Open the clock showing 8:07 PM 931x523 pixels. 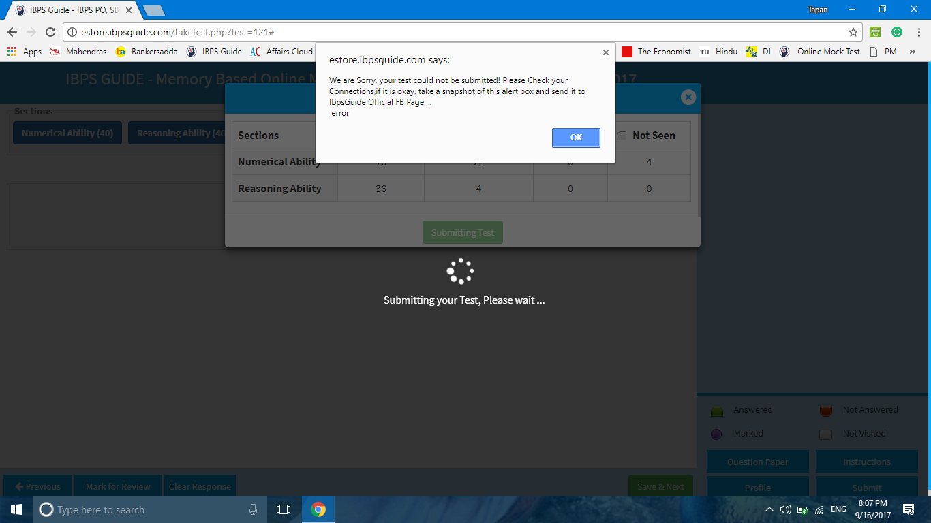pos(872,509)
